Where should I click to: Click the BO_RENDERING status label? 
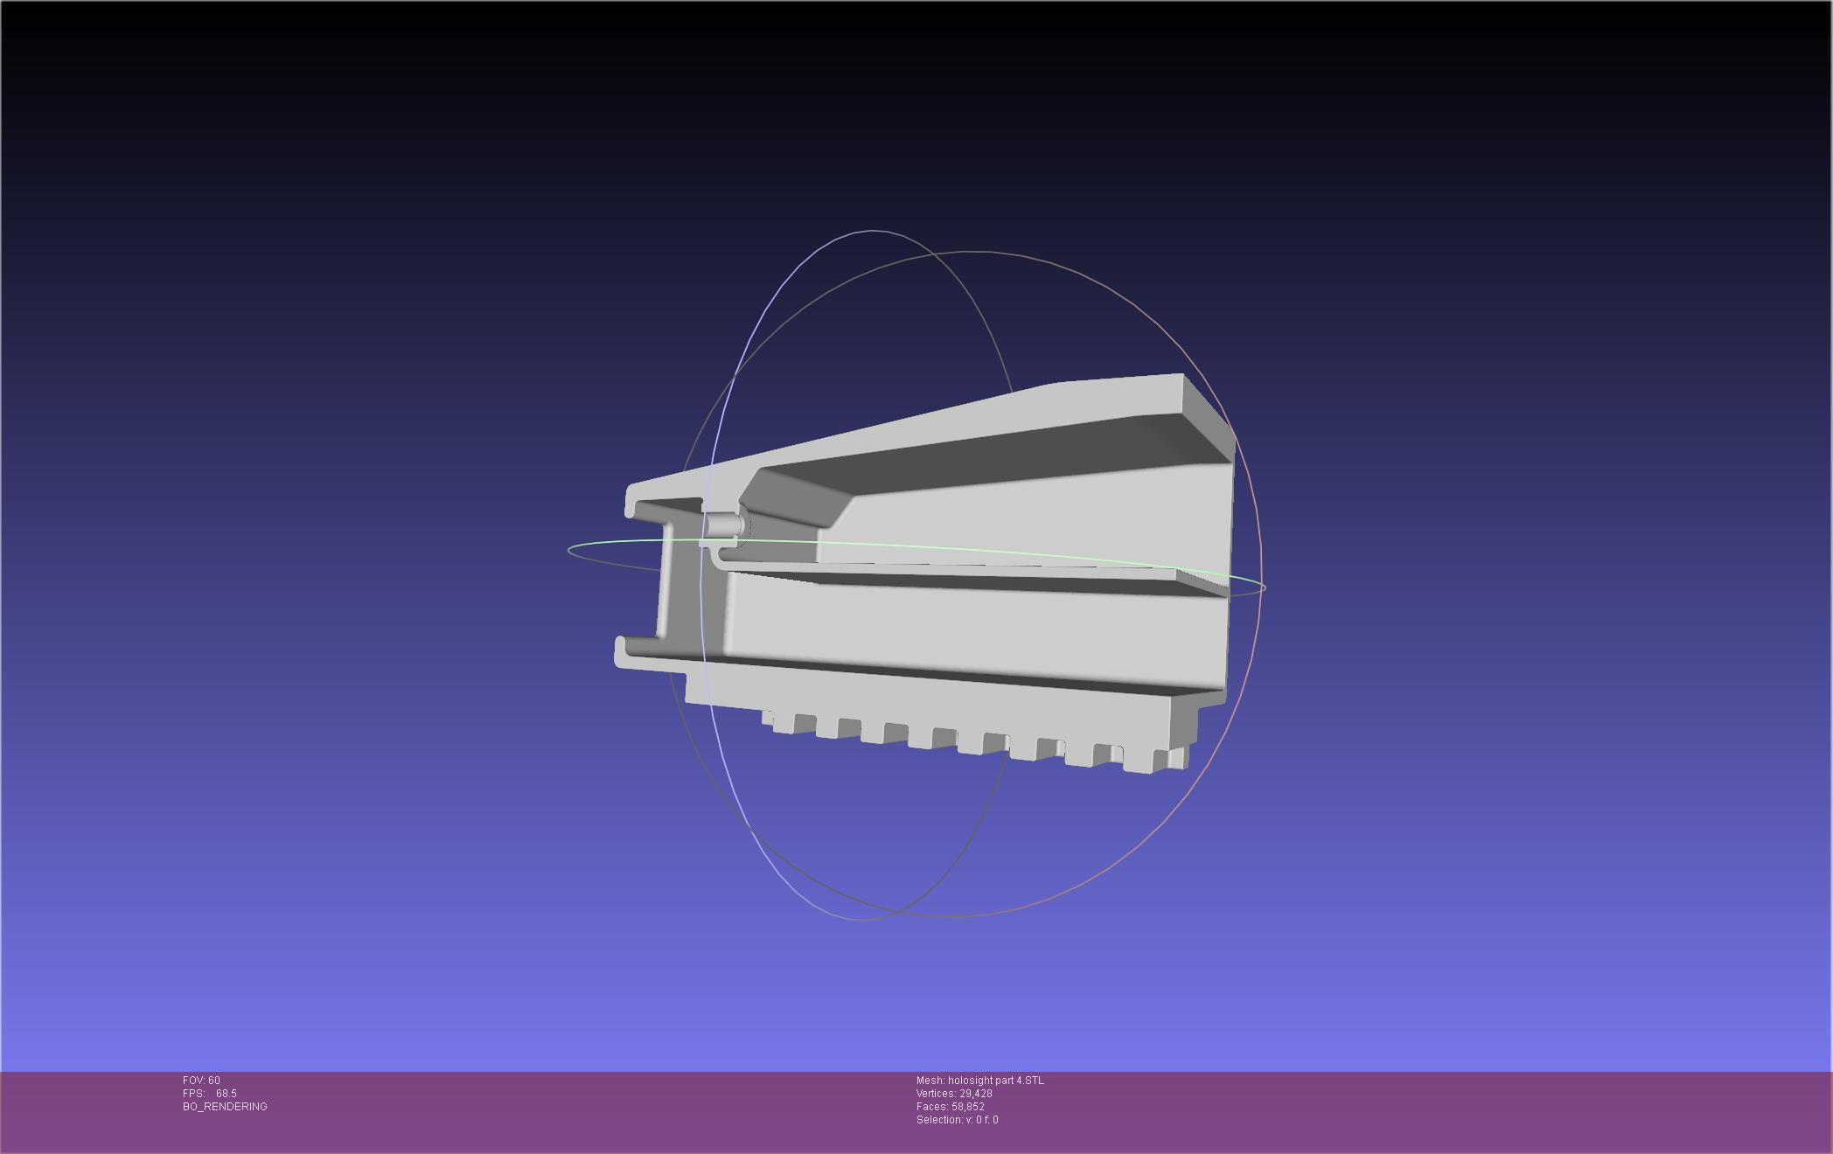[225, 1107]
